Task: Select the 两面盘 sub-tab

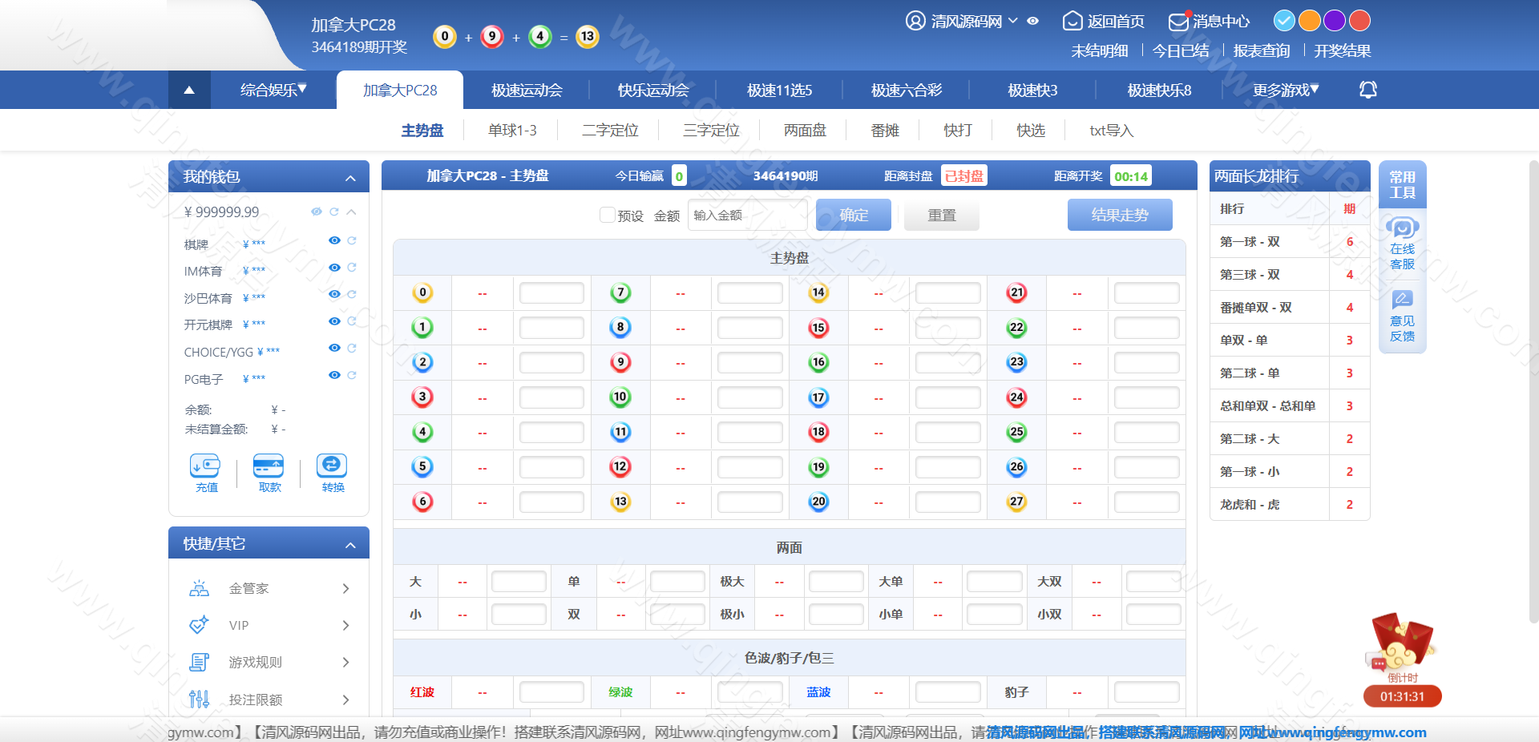Action: tap(805, 130)
